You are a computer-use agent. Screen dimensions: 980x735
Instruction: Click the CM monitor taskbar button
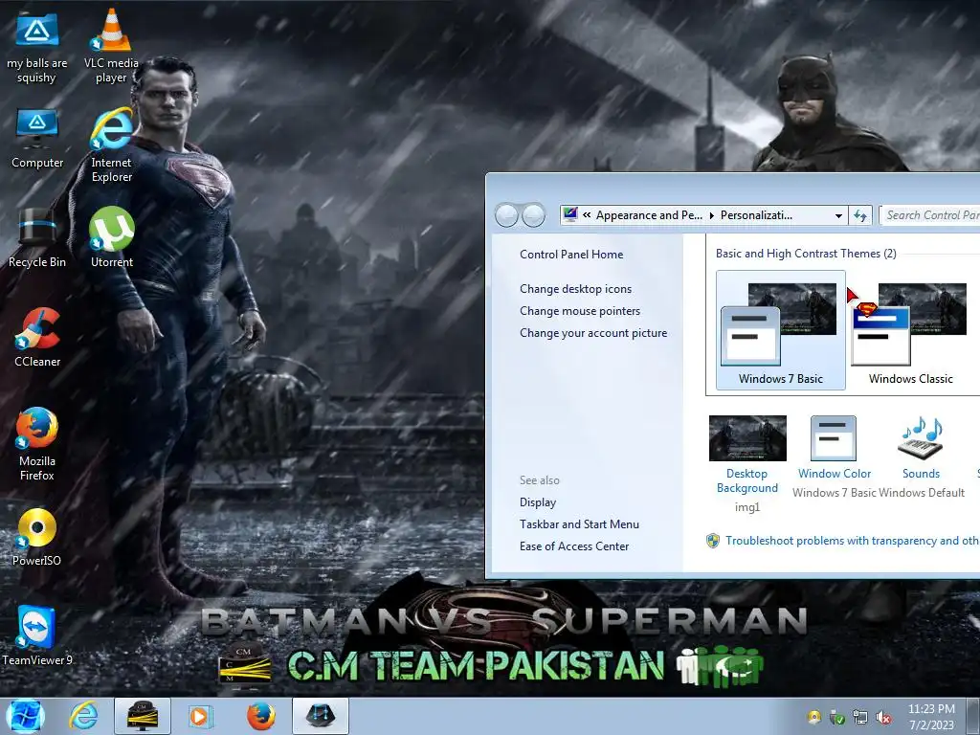coord(142,716)
